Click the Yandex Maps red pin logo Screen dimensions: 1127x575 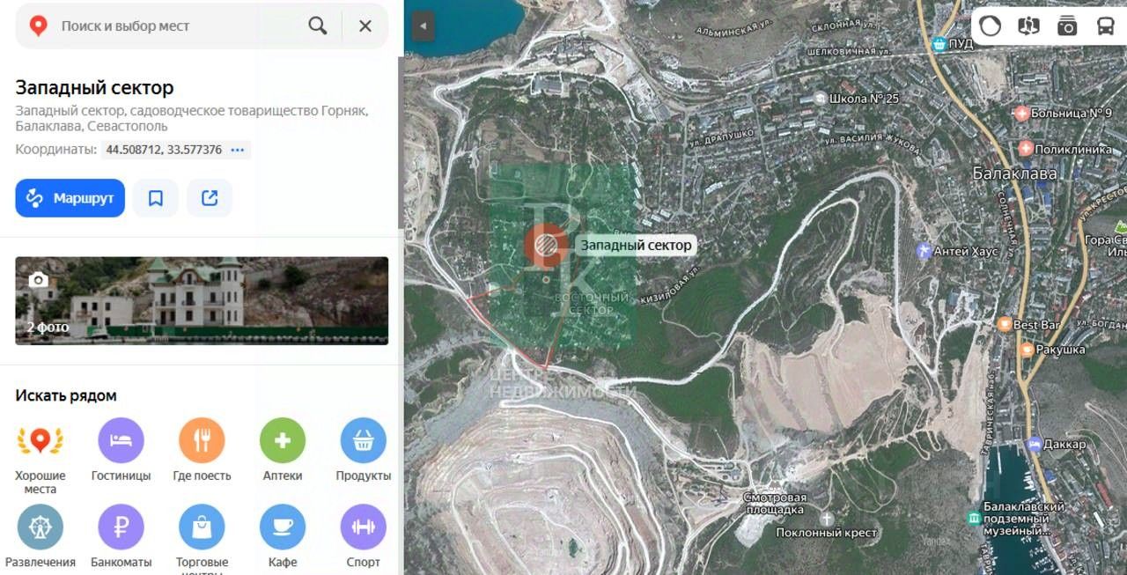tap(38, 26)
